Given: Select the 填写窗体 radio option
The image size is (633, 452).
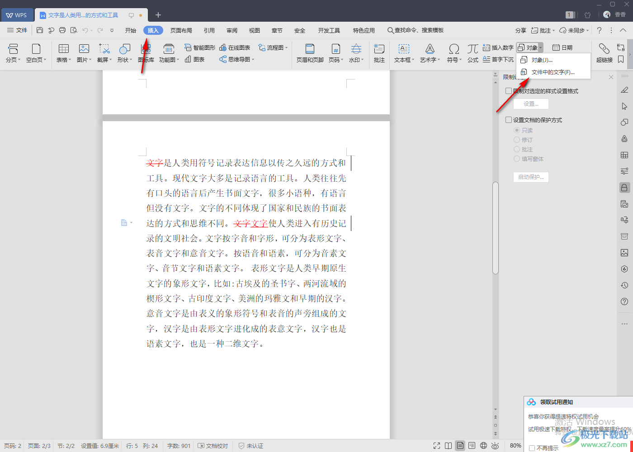Looking at the screenshot, I should tap(517, 159).
